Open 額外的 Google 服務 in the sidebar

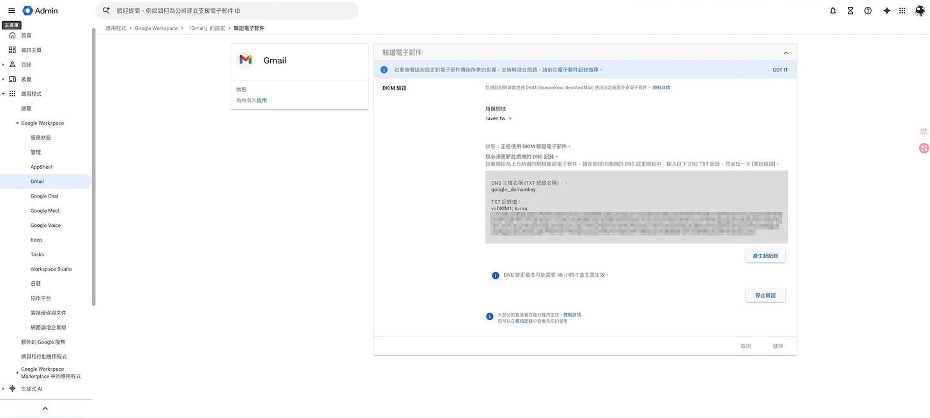click(x=43, y=342)
